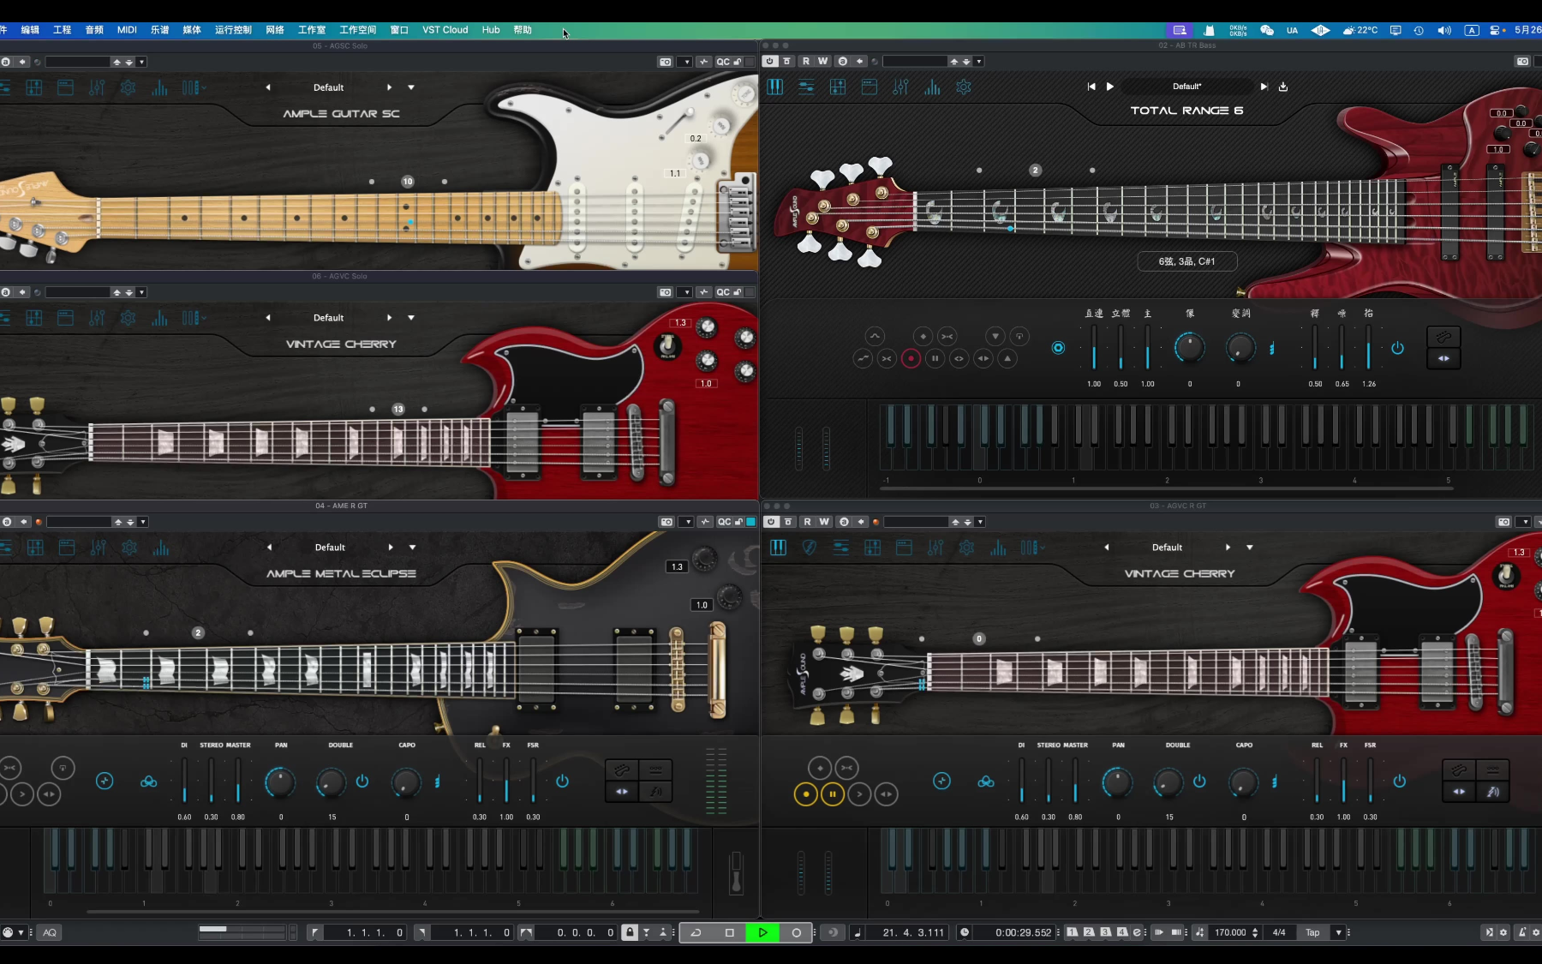The image size is (1542, 964).
Task: Open sliders panel icon in lower-right Vintage Cherry toolbar
Action: click(x=841, y=548)
